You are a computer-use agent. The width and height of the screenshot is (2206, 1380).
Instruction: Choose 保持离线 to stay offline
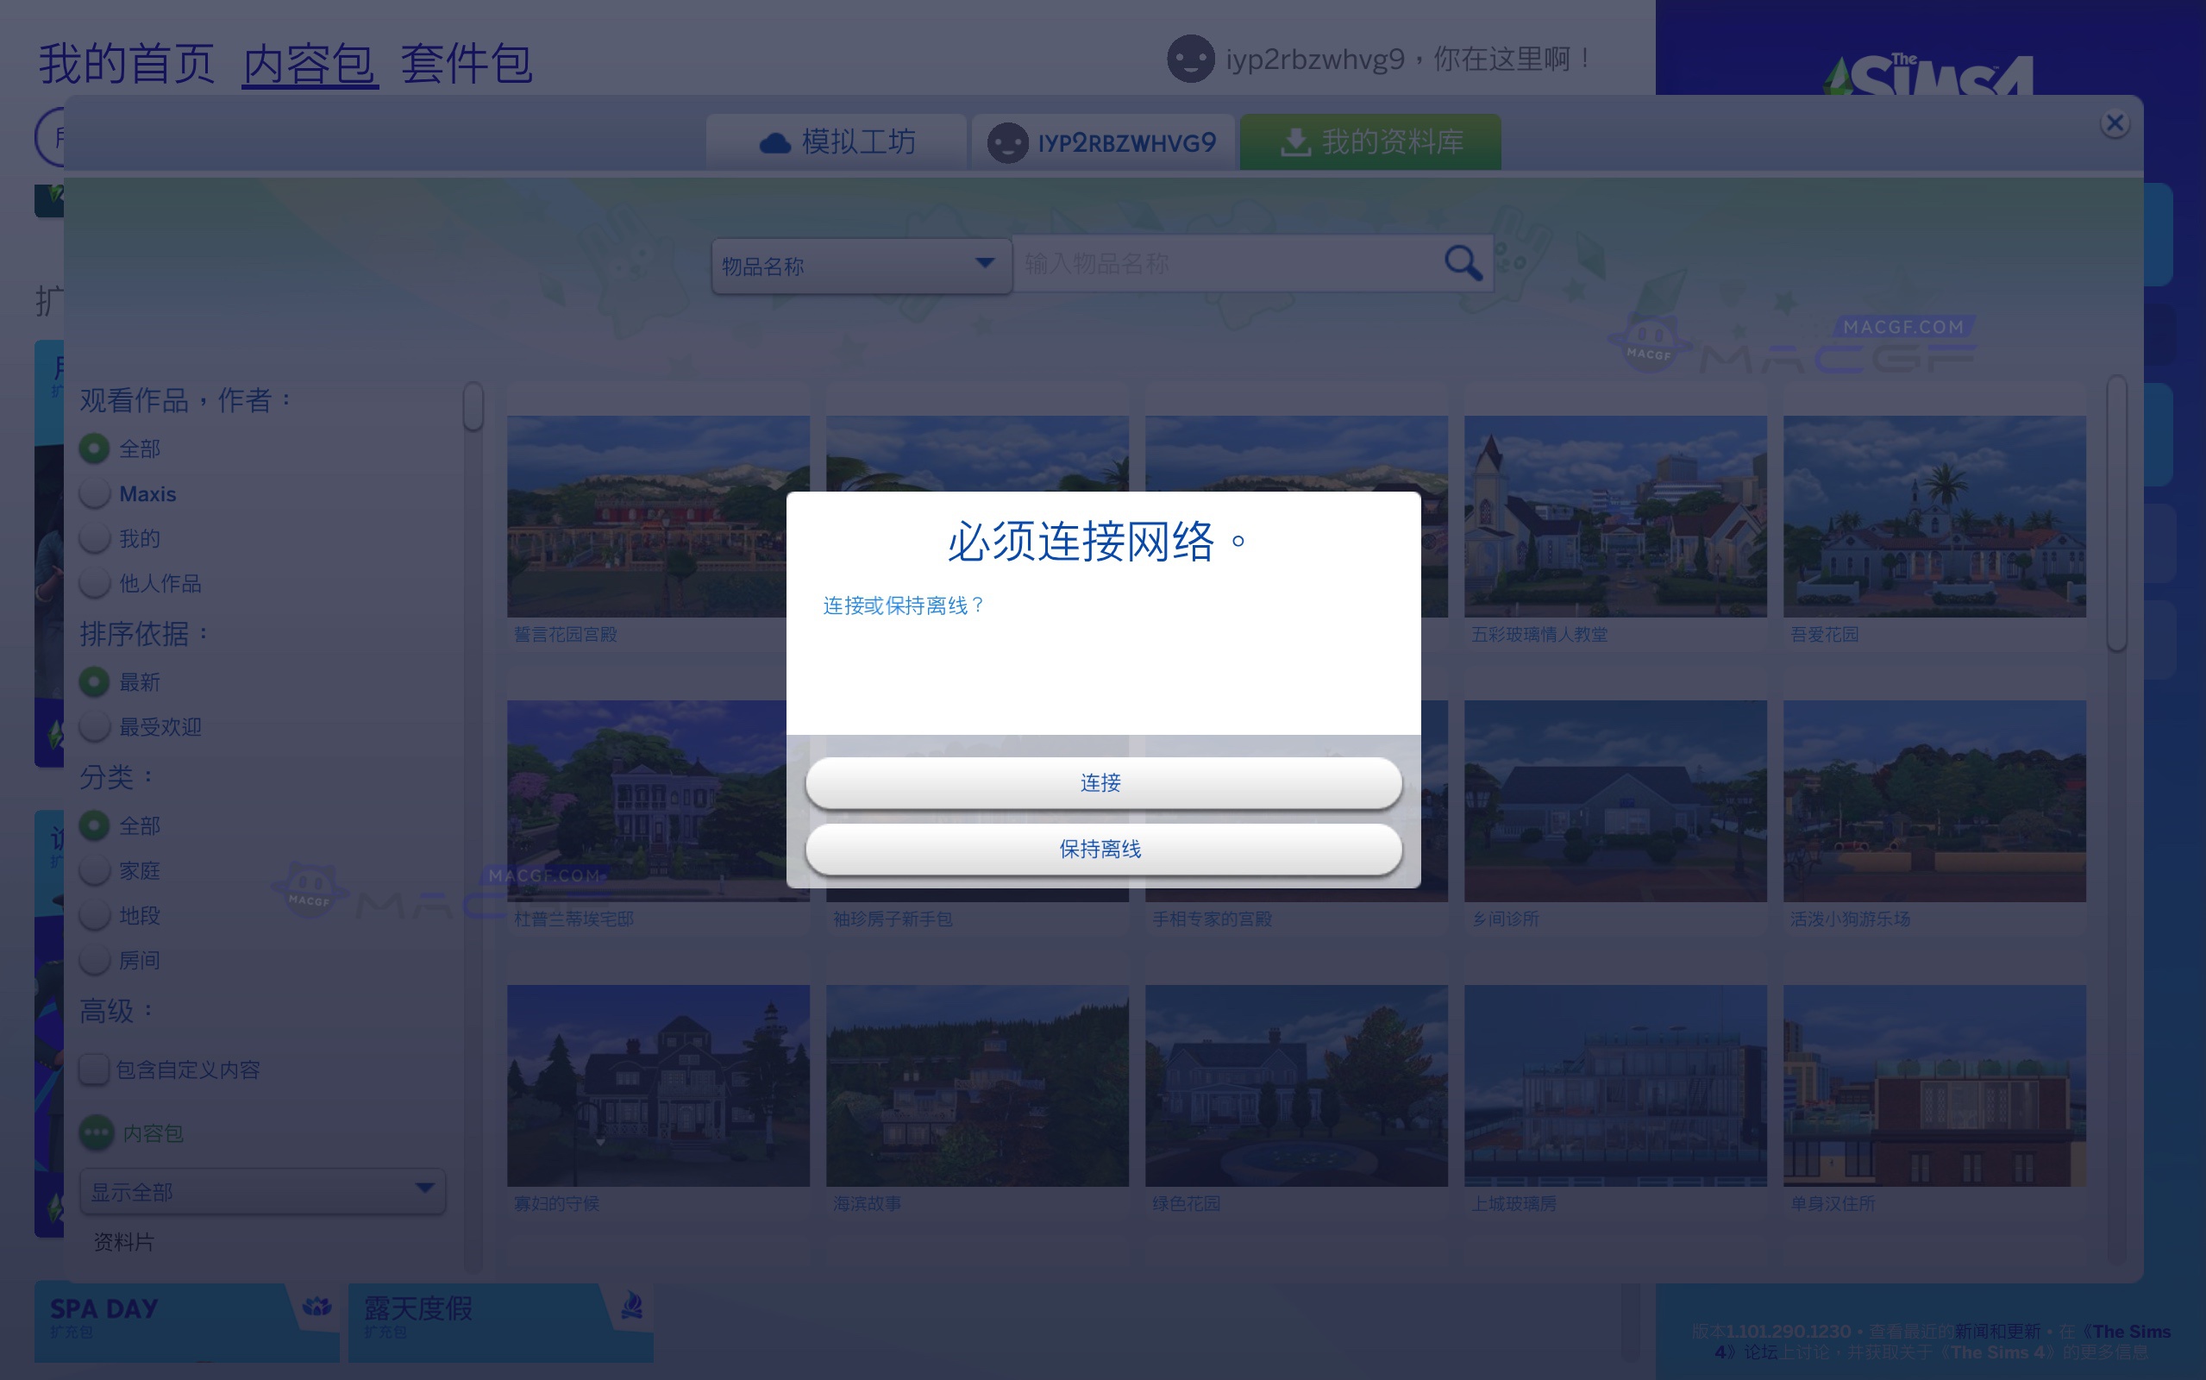click(1102, 849)
